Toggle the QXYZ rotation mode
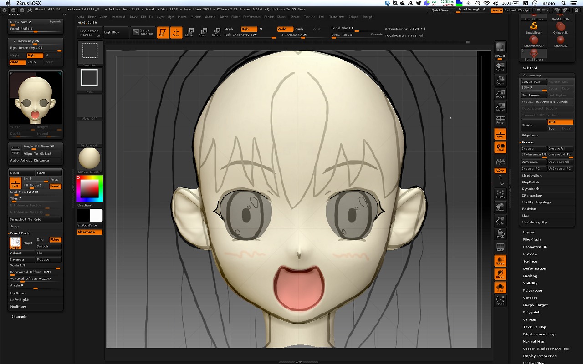Image resolution: width=583 pixels, height=364 pixels. click(500, 171)
